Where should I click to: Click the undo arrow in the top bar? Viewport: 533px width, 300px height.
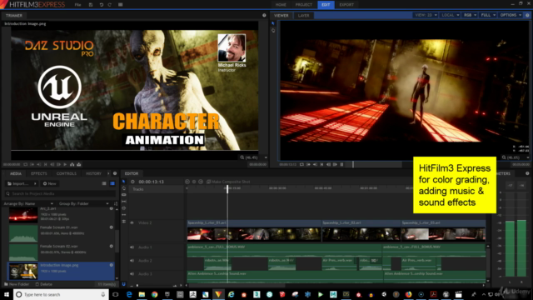pos(102,5)
